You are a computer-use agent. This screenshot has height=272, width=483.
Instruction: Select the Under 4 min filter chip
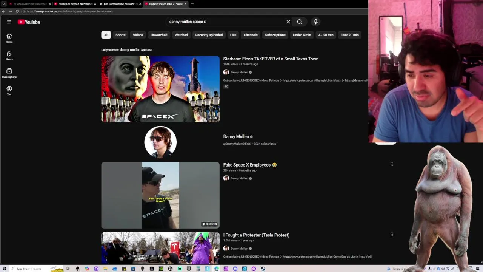point(302,35)
